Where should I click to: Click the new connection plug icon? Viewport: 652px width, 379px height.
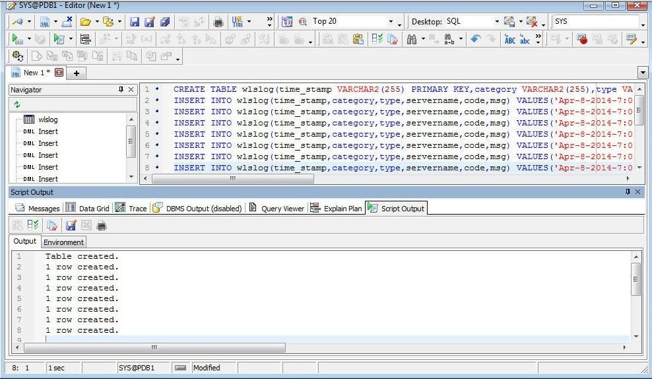[x=17, y=22]
